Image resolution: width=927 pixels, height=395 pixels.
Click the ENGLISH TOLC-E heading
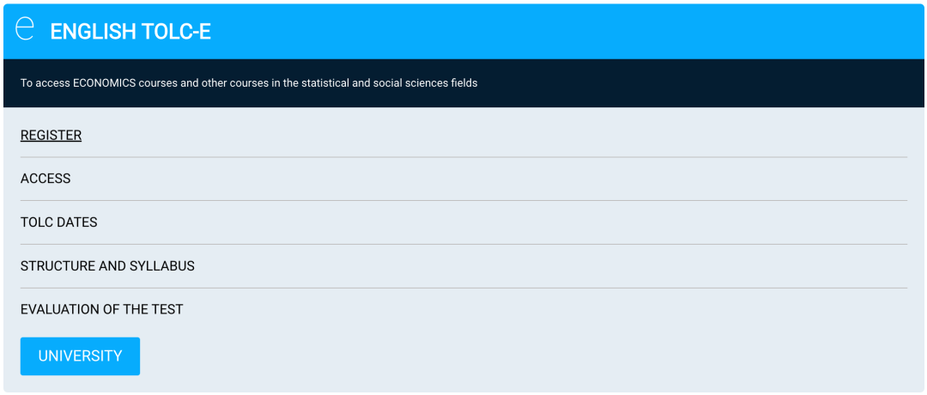(x=130, y=32)
